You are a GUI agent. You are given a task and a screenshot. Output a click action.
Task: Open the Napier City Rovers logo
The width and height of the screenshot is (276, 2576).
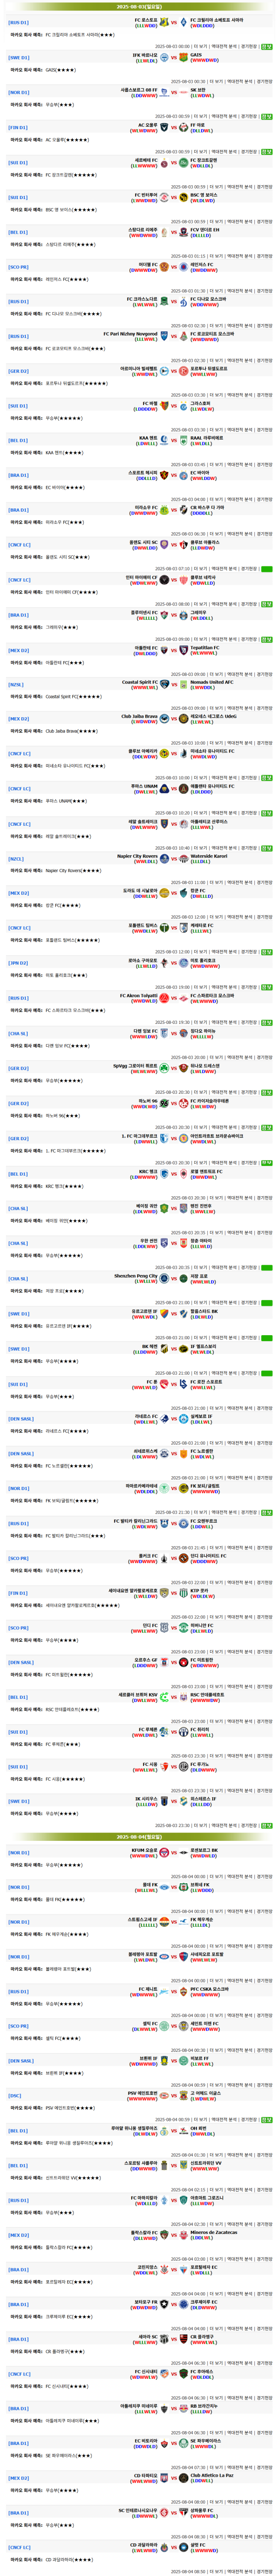(165, 858)
